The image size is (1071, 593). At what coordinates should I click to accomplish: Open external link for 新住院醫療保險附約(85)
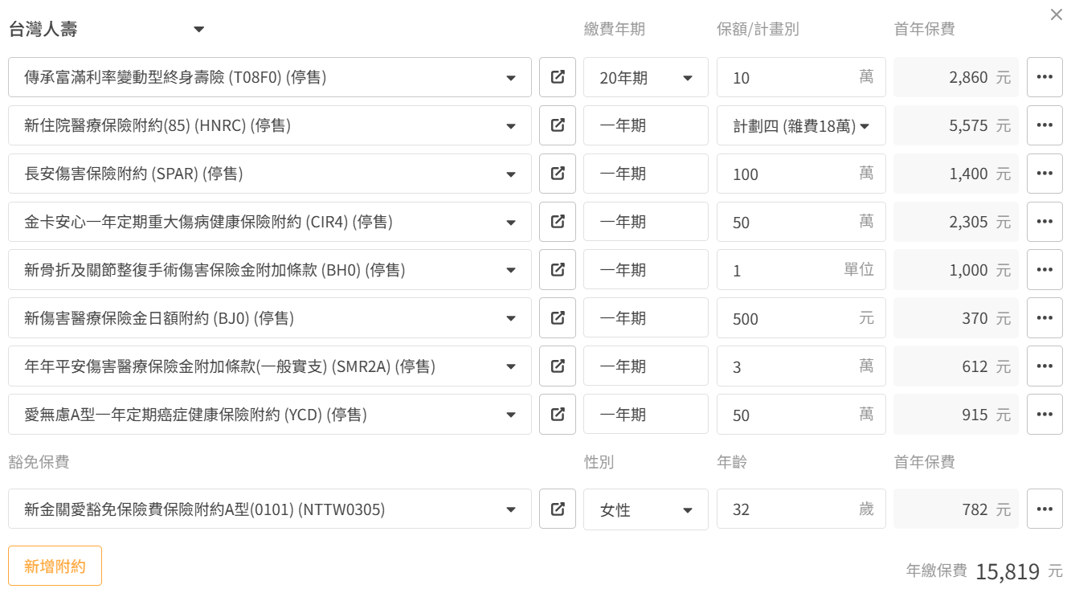pos(558,125)
